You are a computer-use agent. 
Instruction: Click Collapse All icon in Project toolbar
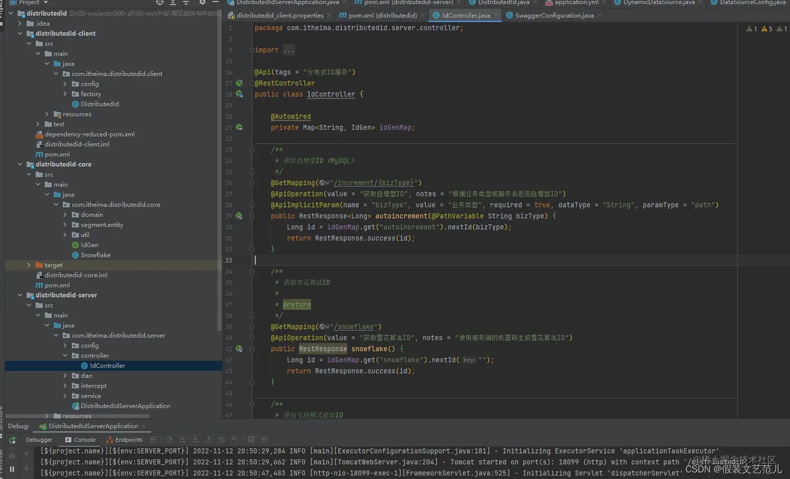[185, 3]
